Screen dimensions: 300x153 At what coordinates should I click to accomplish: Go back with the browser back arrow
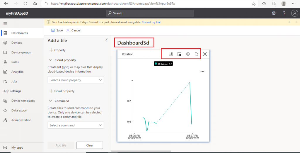[6, 4]
